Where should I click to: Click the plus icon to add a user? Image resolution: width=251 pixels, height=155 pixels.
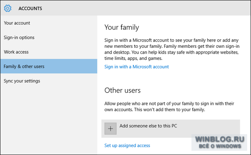[x=111, y=128]
